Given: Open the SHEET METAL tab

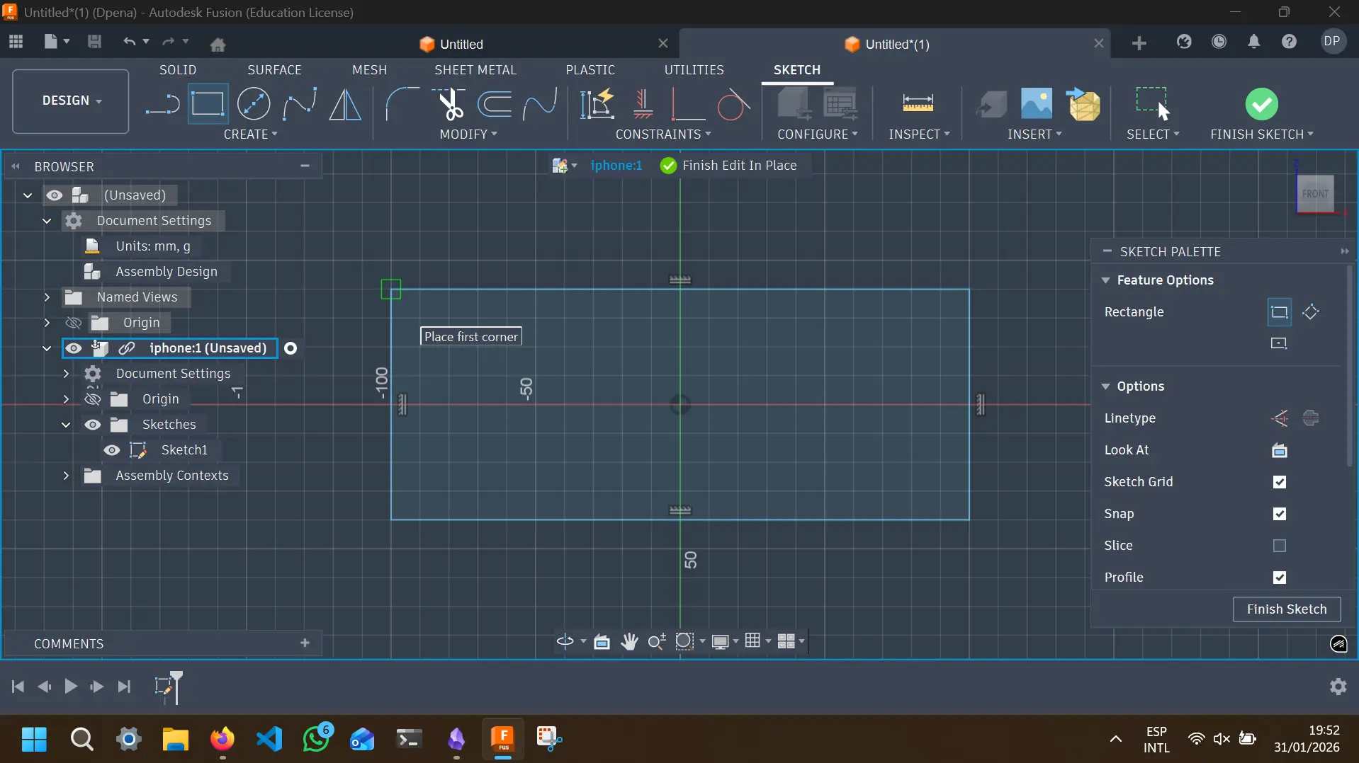Looking at the screenshot, I should [x=475, y=69].
